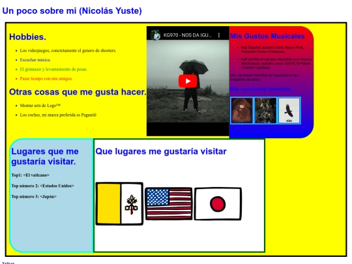The image size is (352, 264).
Task: Click the United States flag image
Action: click(x=169, y=204)
